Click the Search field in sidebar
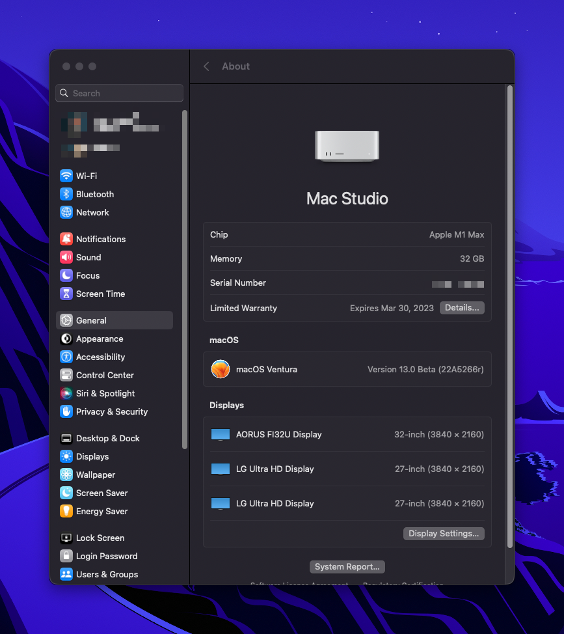 click(119, 93)
